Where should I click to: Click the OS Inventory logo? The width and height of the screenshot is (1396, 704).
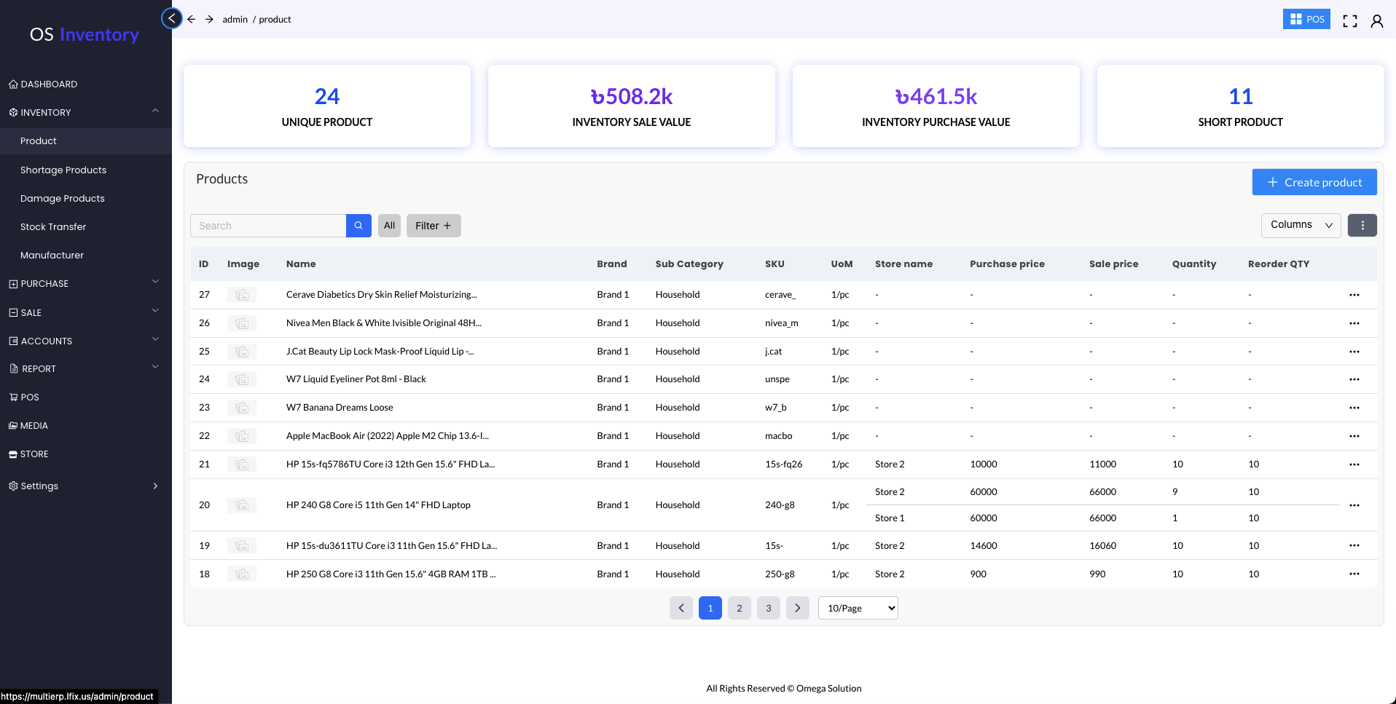pos(85,34)
